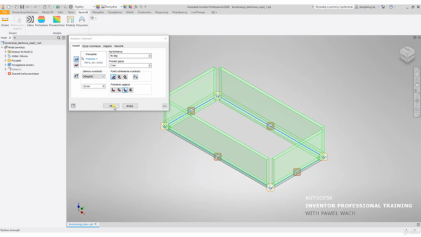421x237 pixels.
Task: Confirm the flange with OK button
Action: (x=111, y=106)
